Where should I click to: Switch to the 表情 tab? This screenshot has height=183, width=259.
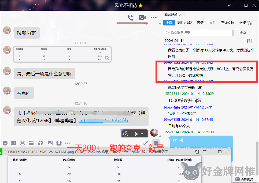coord(200,23)
